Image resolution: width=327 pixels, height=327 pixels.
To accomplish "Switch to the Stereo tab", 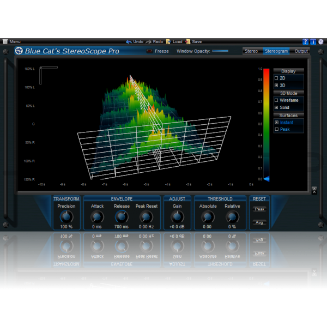I will (x=251, y=51).
